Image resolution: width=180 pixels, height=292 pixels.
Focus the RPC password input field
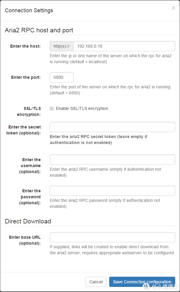[x=112, y=191]
